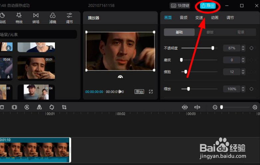This screenshot has width=260, height=165.
Task: Click the 缩放 value stepper arrows
Action: (x=243, y=89)
